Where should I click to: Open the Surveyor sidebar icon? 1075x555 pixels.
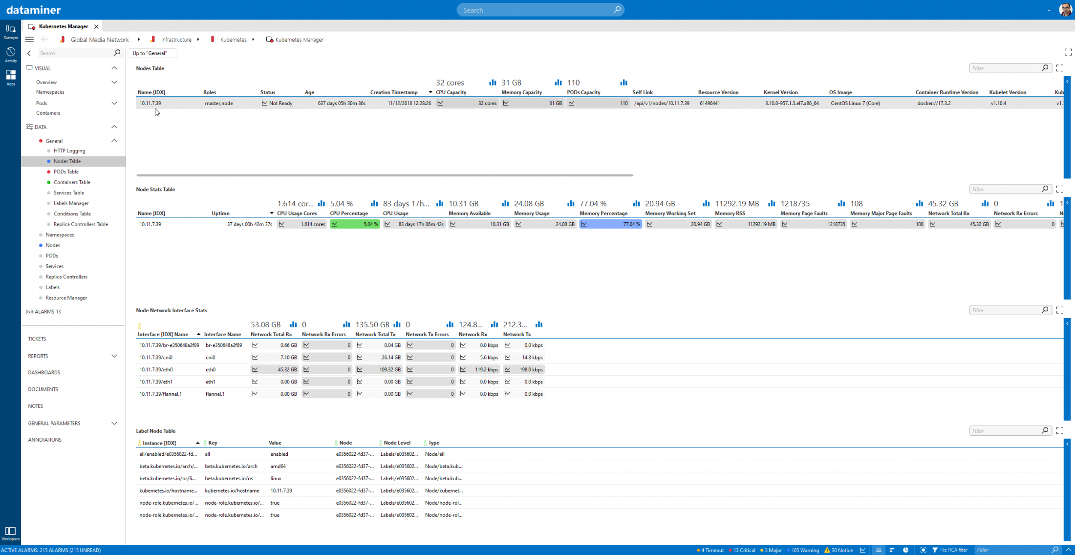coord(10,32)
